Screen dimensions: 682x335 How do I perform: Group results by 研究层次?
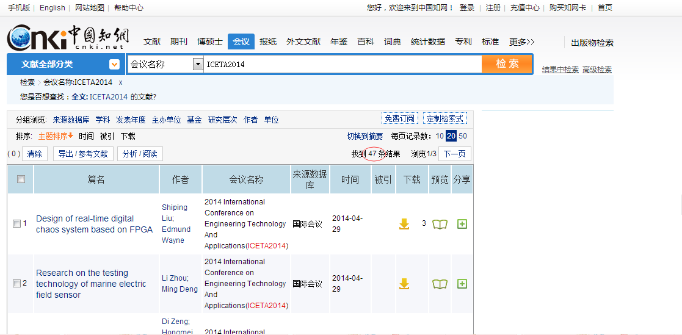click(223, 120)
